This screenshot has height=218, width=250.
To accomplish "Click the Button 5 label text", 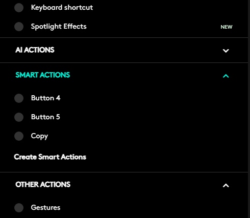I will click(x=45, y=117).
